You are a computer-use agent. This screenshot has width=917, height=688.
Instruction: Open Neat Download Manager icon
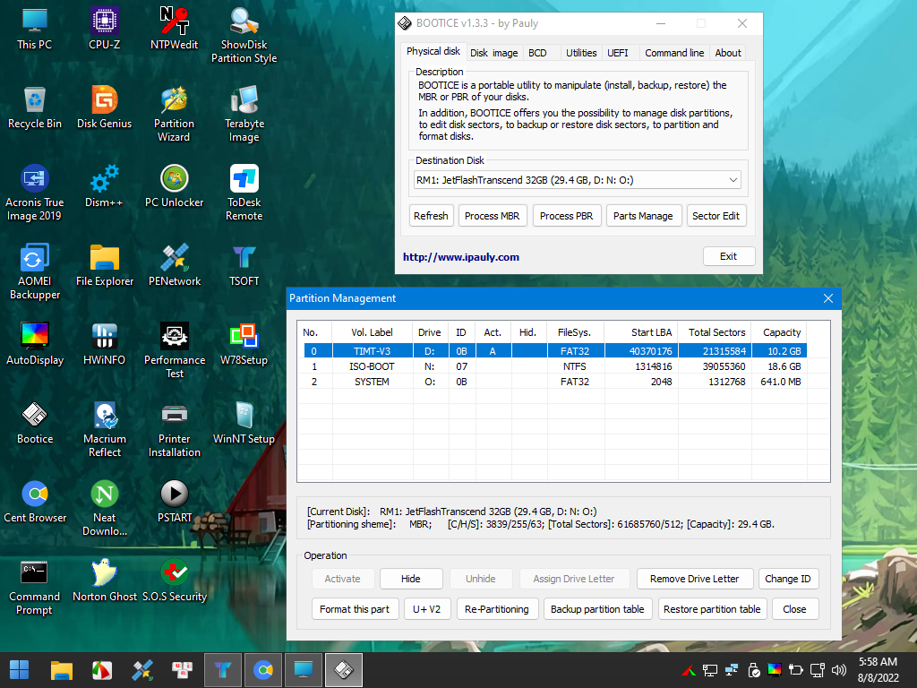[x=105, y=509]
